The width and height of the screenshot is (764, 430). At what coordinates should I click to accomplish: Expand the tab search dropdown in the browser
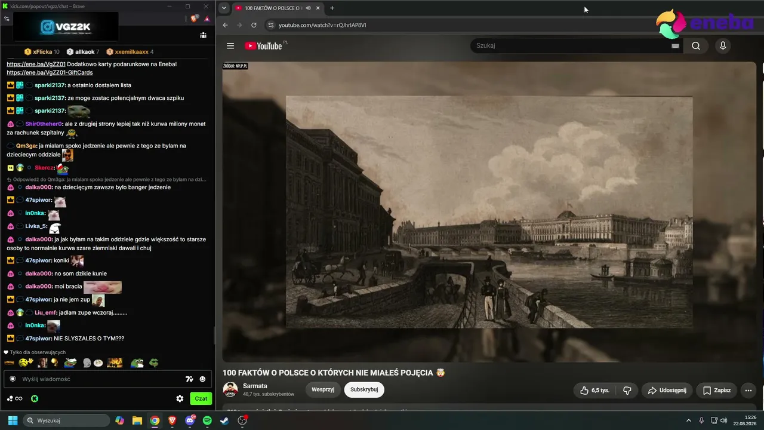(x=224, y=8)
